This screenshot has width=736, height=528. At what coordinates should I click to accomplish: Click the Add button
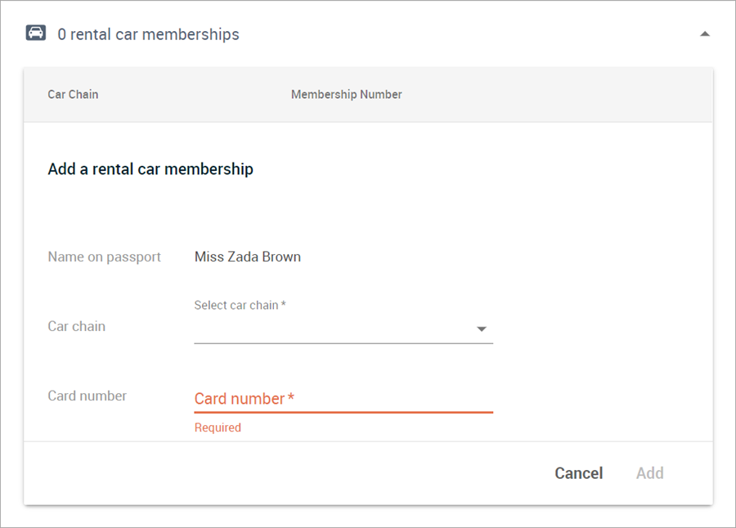[x=649, y=473]
